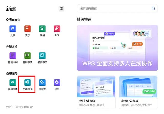Image resolution: width=164 pixels, height=114 pixels.
Task: Open the WPS 全面支持多人在线协作 banner
Action: [x=117, y=48]
